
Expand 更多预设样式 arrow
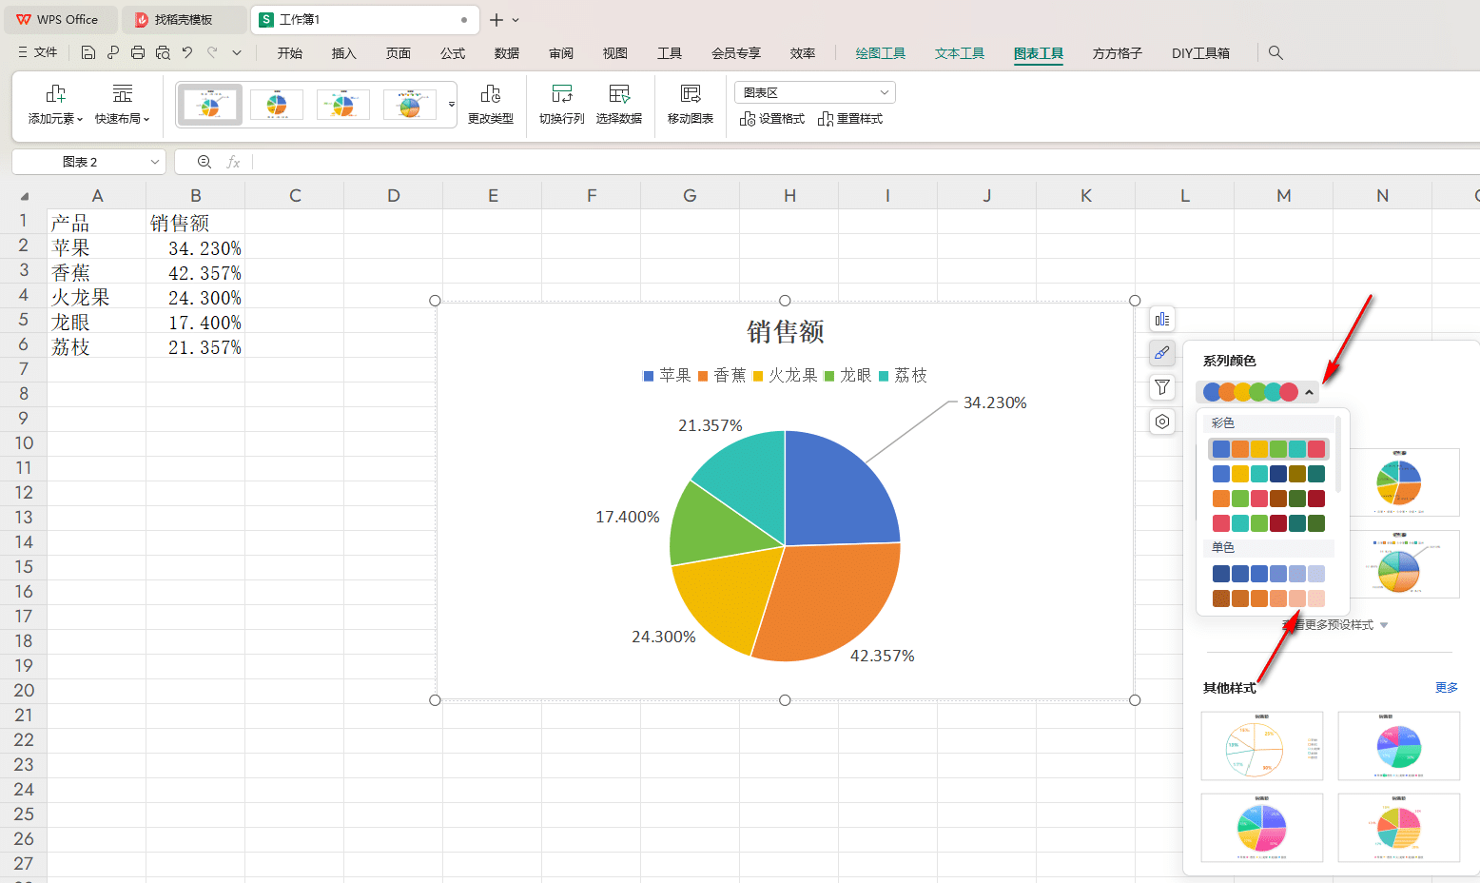1384,625
